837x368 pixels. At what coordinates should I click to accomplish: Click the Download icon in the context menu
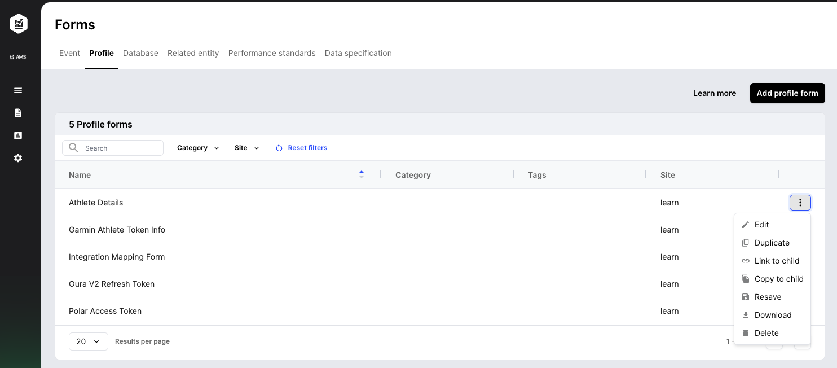click(x=746, y=315)
